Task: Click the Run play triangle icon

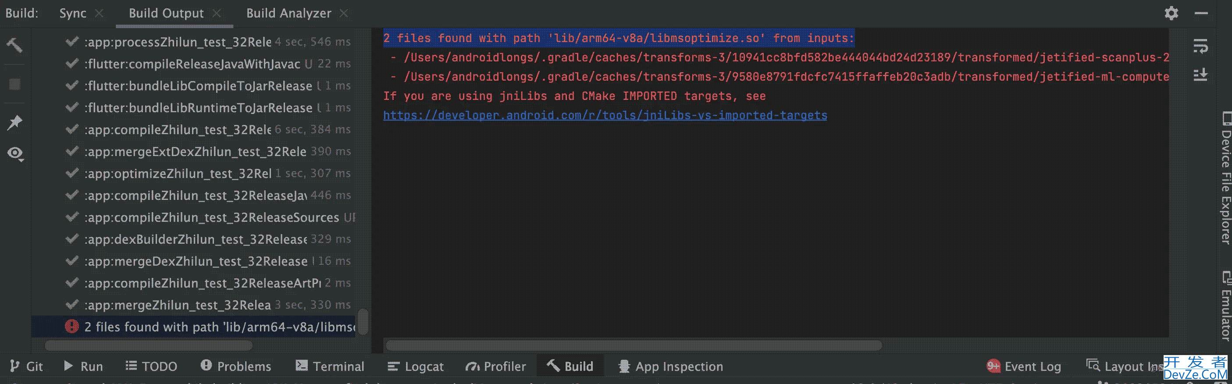Action: [68, 366]
